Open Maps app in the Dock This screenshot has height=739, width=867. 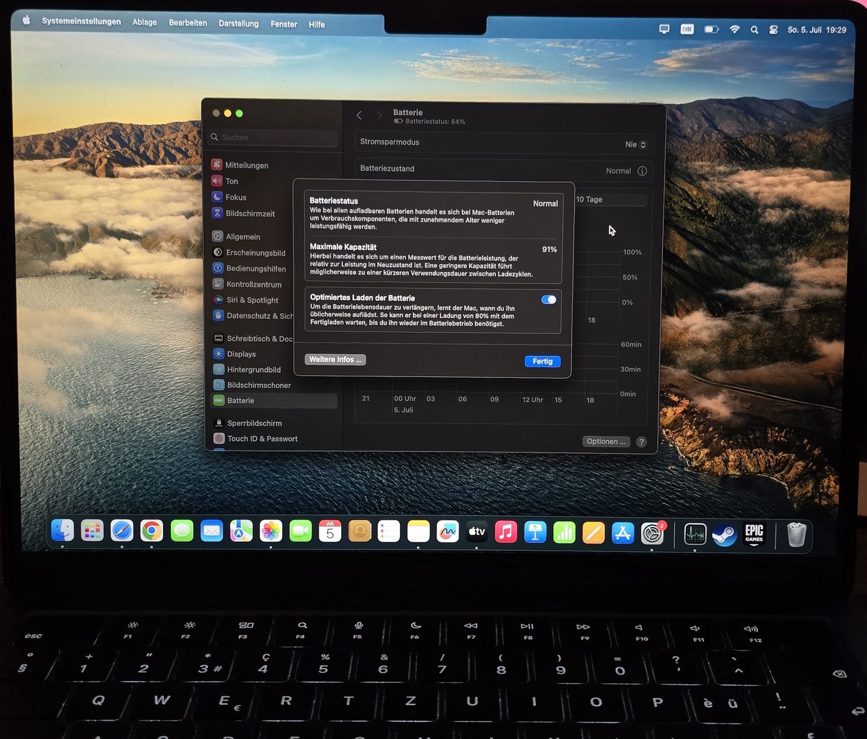[241, 531]
